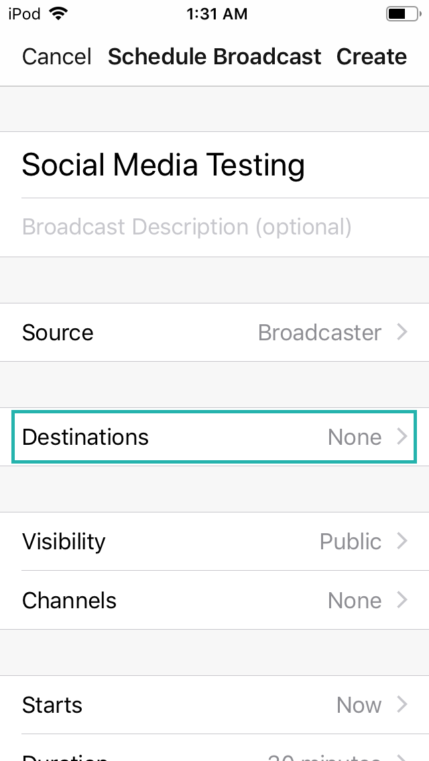Edit the Social Media Testing title field
Image resolution: width=429 pixels, height=761 pixels.
164,165
